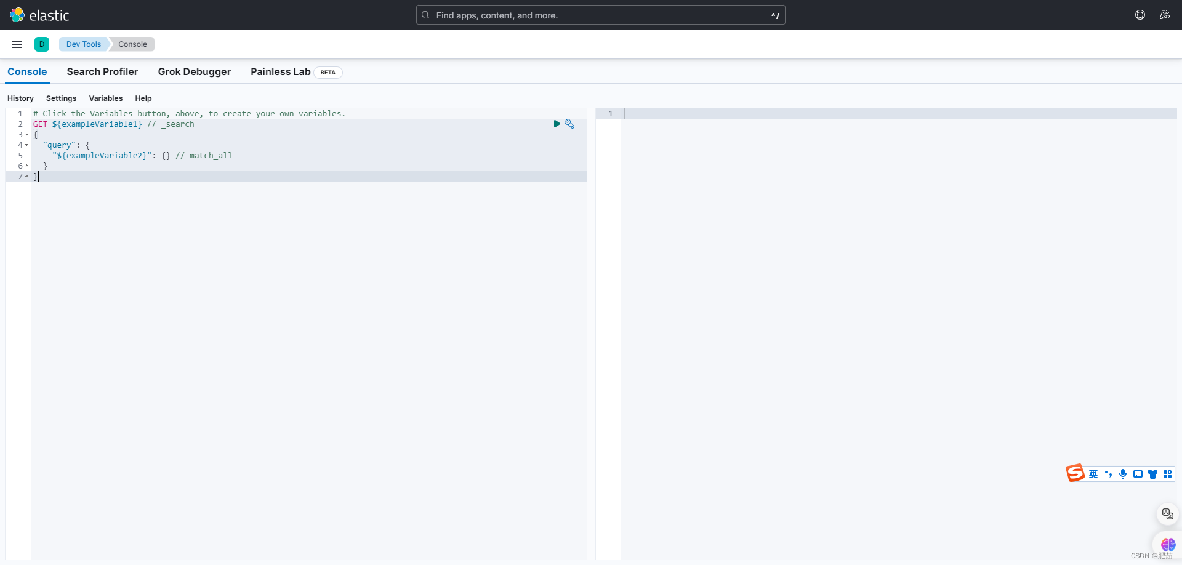Click the BETA badge
Image resolution: width=1182 pixels, height=565 pixels.
(328, 72)
